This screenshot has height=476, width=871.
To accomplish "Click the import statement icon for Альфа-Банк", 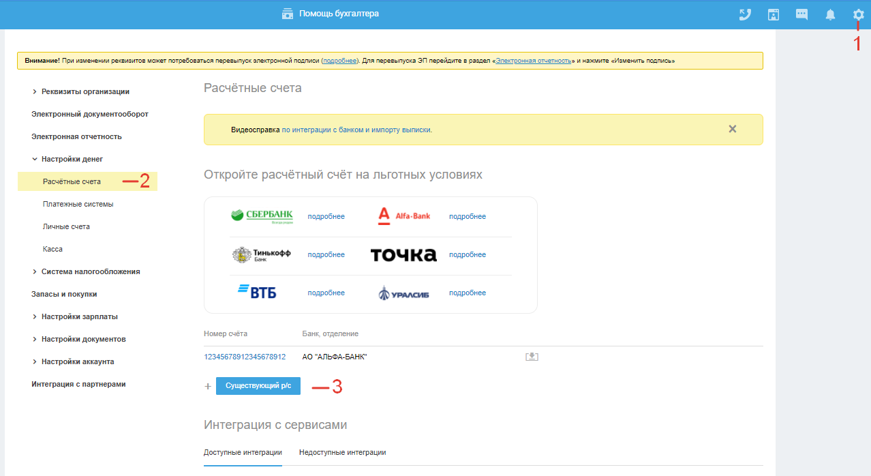I will point(532,357).
